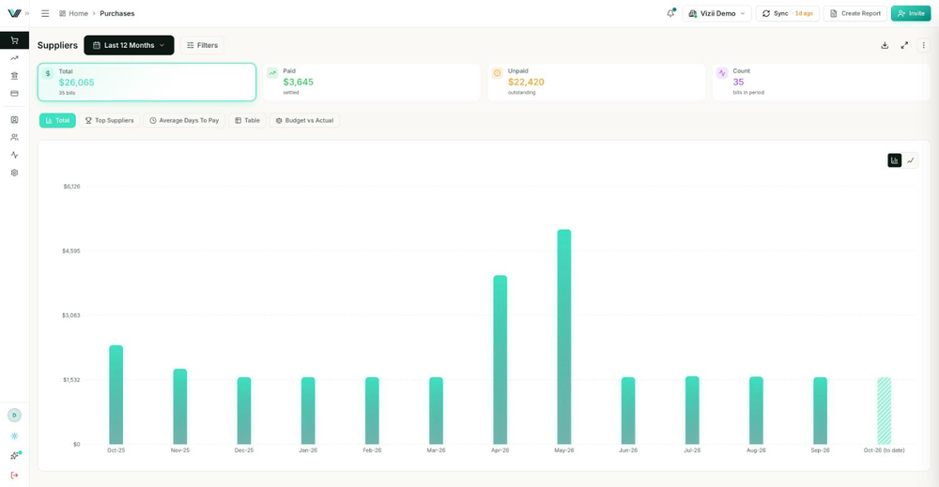Screen dimensions: 939x487
Task: Switch to the Budget vs Actual tab
Action: [304, 120]
